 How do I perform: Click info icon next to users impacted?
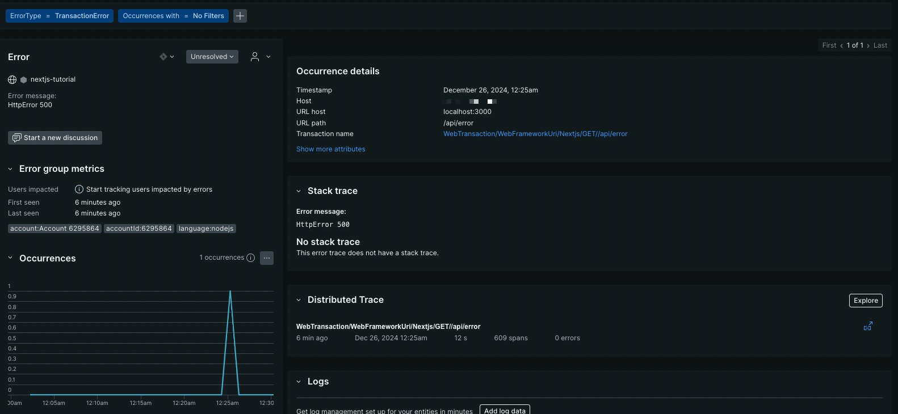click(79, 189)
